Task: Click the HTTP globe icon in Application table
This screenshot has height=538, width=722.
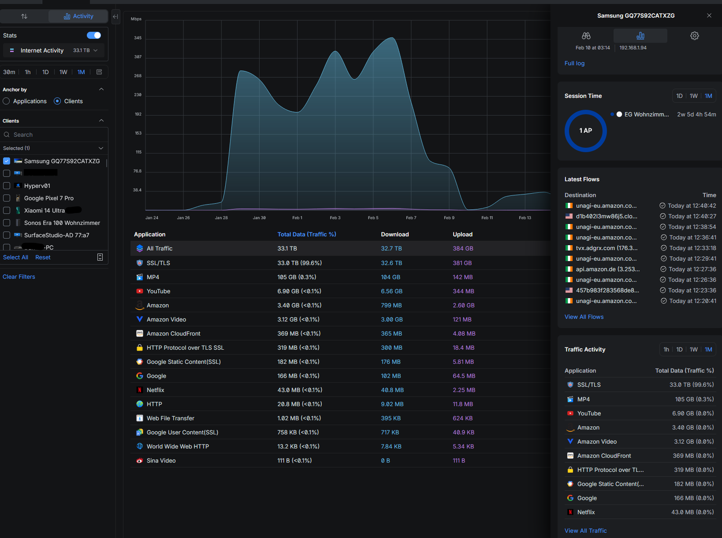Action: point(140,404)
